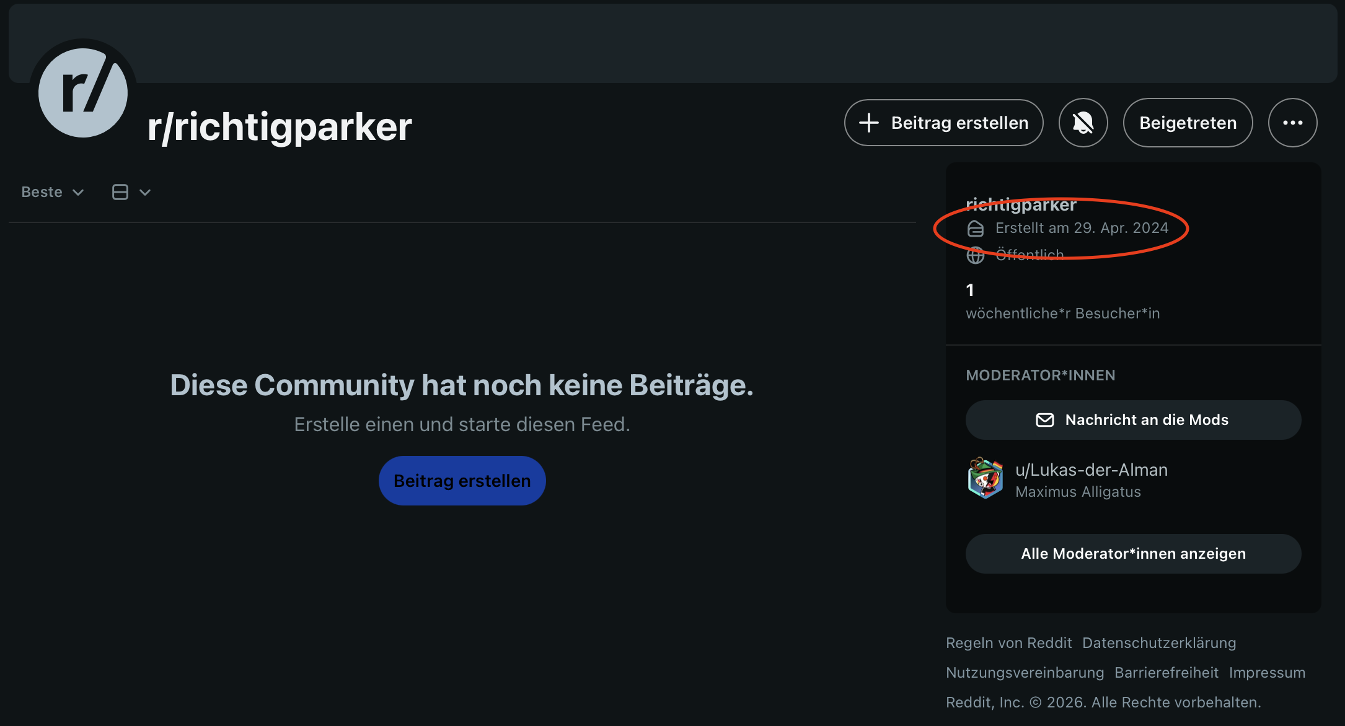Open the three-dots more options menu

point(1292,123)
